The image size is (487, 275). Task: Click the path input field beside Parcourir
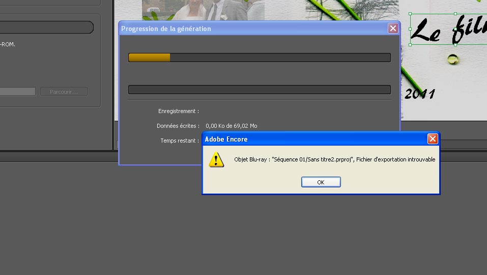(x=18, y=91)
